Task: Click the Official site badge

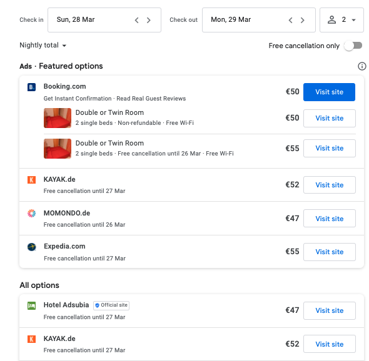Action: (111, 305)
